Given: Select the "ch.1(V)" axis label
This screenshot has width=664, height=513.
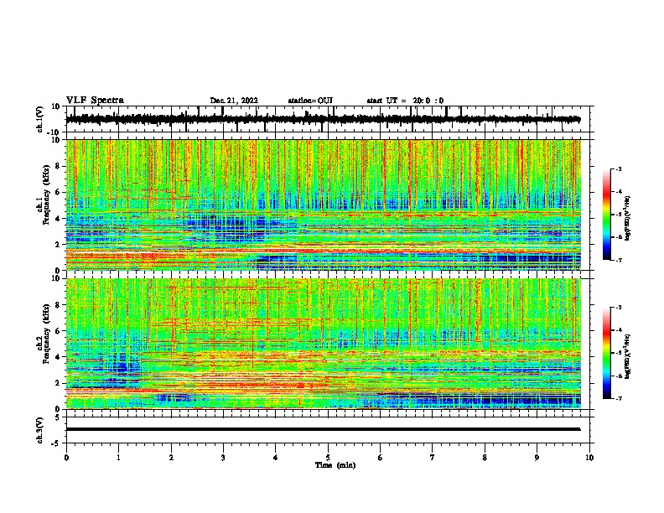Looking at the screenshot, I should pyautogui.click(x=40, y=119).
